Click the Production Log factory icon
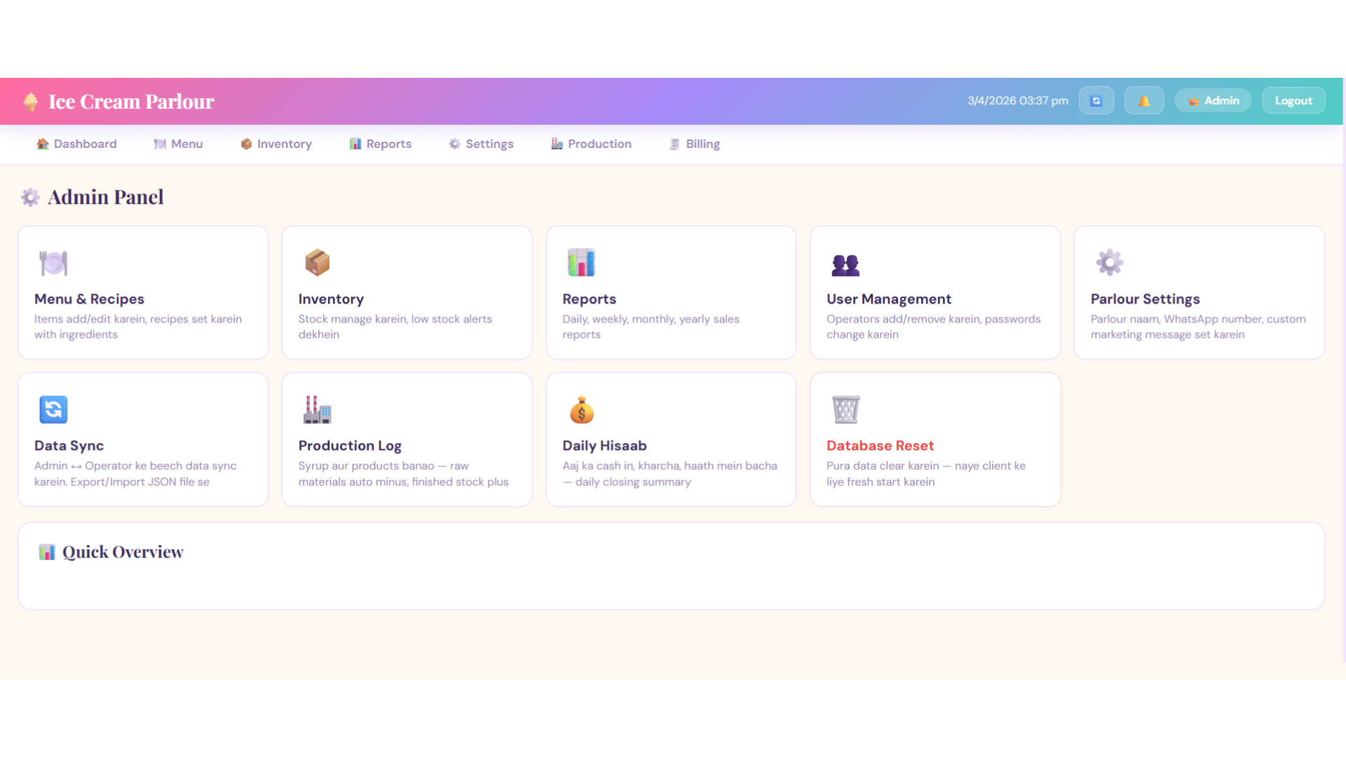Viewport: 1346px width, 757px height. click(x=317, y=409)
